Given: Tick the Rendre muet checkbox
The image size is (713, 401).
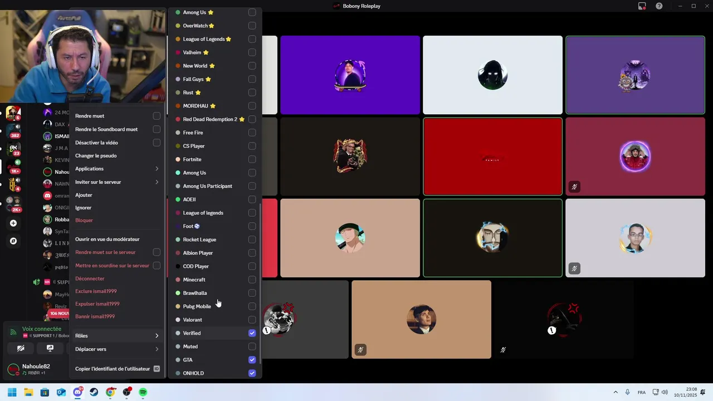Looking at the screenshot, I should click(x=157, y=116).
